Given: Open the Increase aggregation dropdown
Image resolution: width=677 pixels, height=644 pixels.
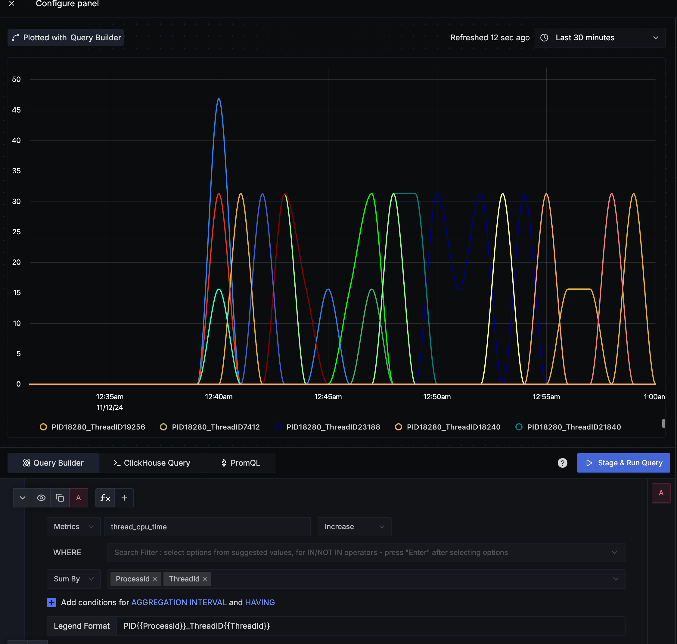Looking at the screenshot, I should coord(354,527).
